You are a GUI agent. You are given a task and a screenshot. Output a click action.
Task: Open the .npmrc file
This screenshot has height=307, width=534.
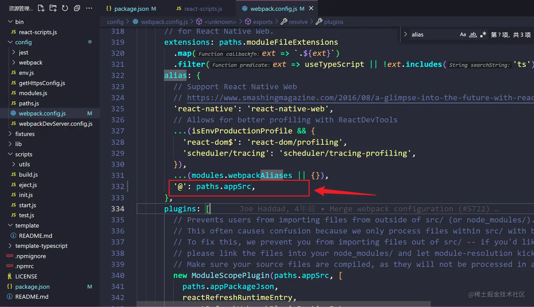[x=50, y=266]
